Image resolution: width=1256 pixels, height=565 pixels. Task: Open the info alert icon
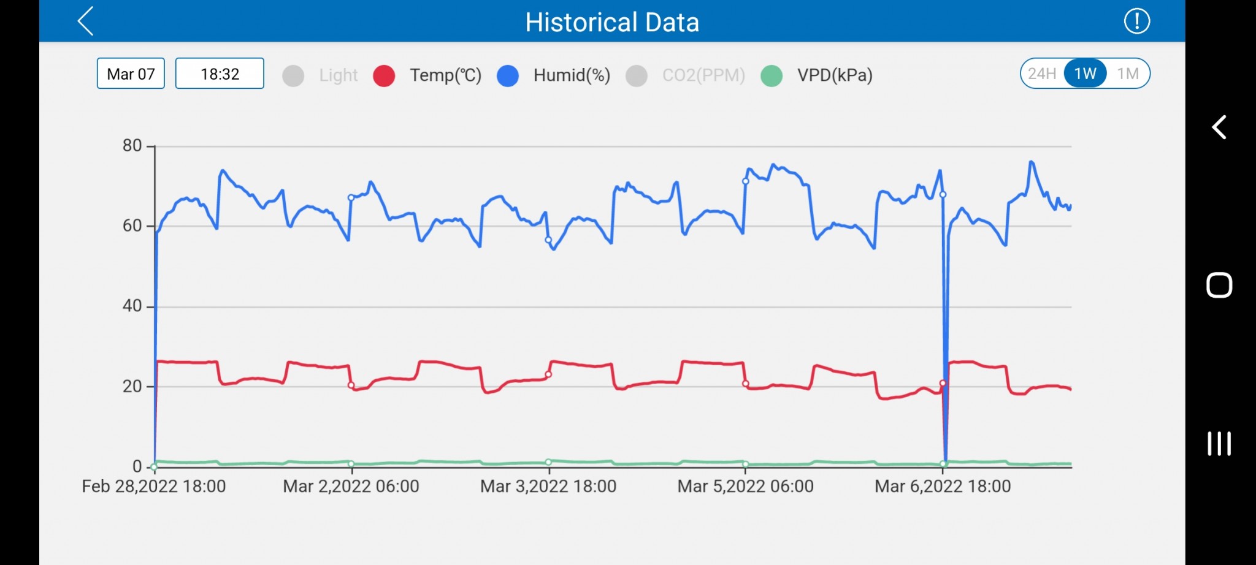coord(1136,21)
